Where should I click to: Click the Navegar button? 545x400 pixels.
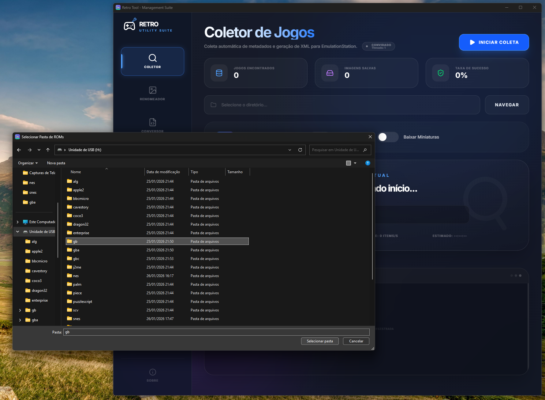tap(506, 105)
